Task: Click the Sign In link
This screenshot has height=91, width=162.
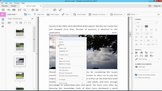Action: (x=157, y=6)
